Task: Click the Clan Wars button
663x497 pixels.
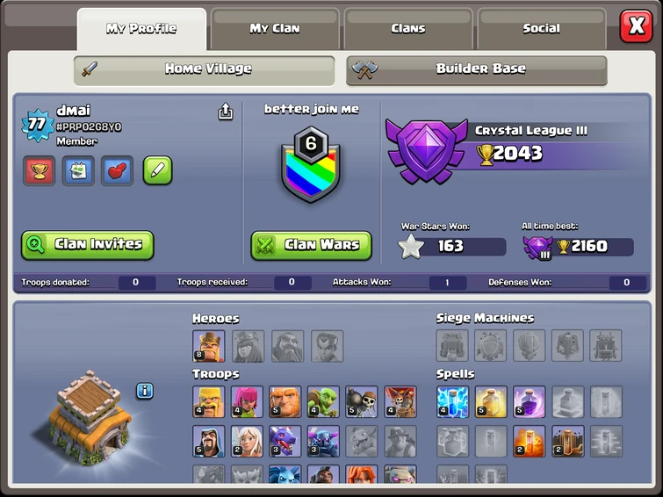Action: [x=311, y=245]
